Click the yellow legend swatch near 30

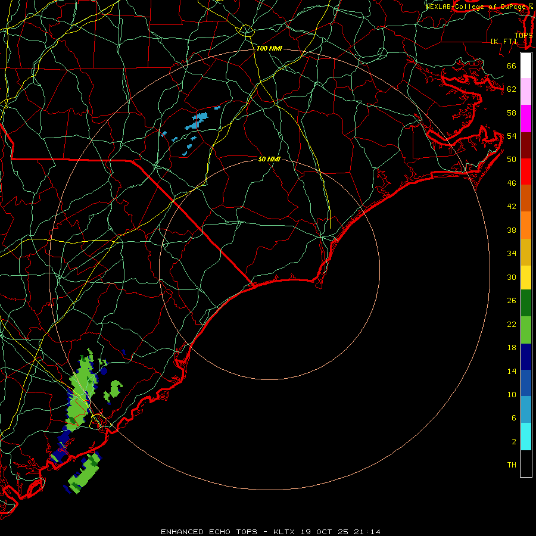(526, 278)
